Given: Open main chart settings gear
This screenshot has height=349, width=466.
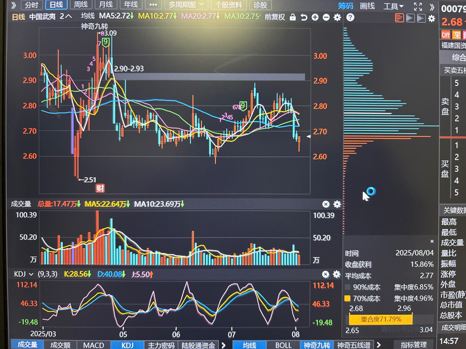Looking at the screenshot, I should tap(337, 18).
